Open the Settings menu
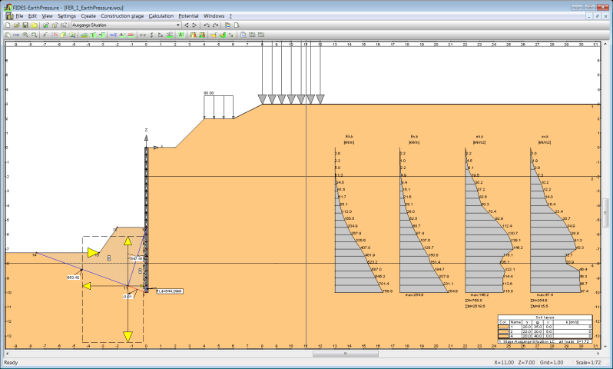This screenshot has height=369, width=613. (x=67, y=16)
